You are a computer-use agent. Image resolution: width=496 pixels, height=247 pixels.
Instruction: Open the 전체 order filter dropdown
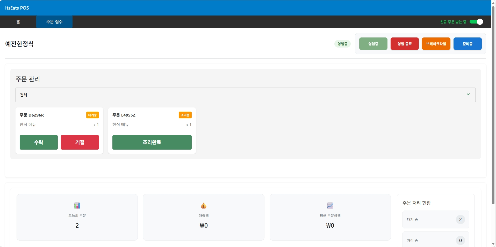(246, 95)
